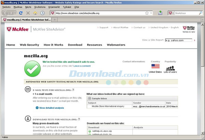This screenshot has width=205, height=140.
Task: Open the Web Security navigation item
Action: pyautogui.click(x=29, y=45)
